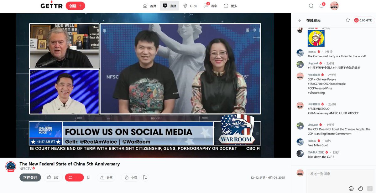Click hashtag #CCPReleasedVirus

320,88
